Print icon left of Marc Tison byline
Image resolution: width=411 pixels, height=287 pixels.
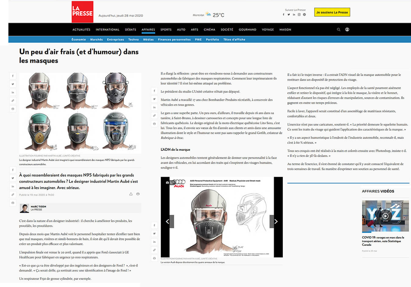[13, 202]
